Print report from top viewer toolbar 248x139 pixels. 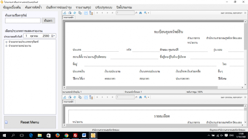69,13
